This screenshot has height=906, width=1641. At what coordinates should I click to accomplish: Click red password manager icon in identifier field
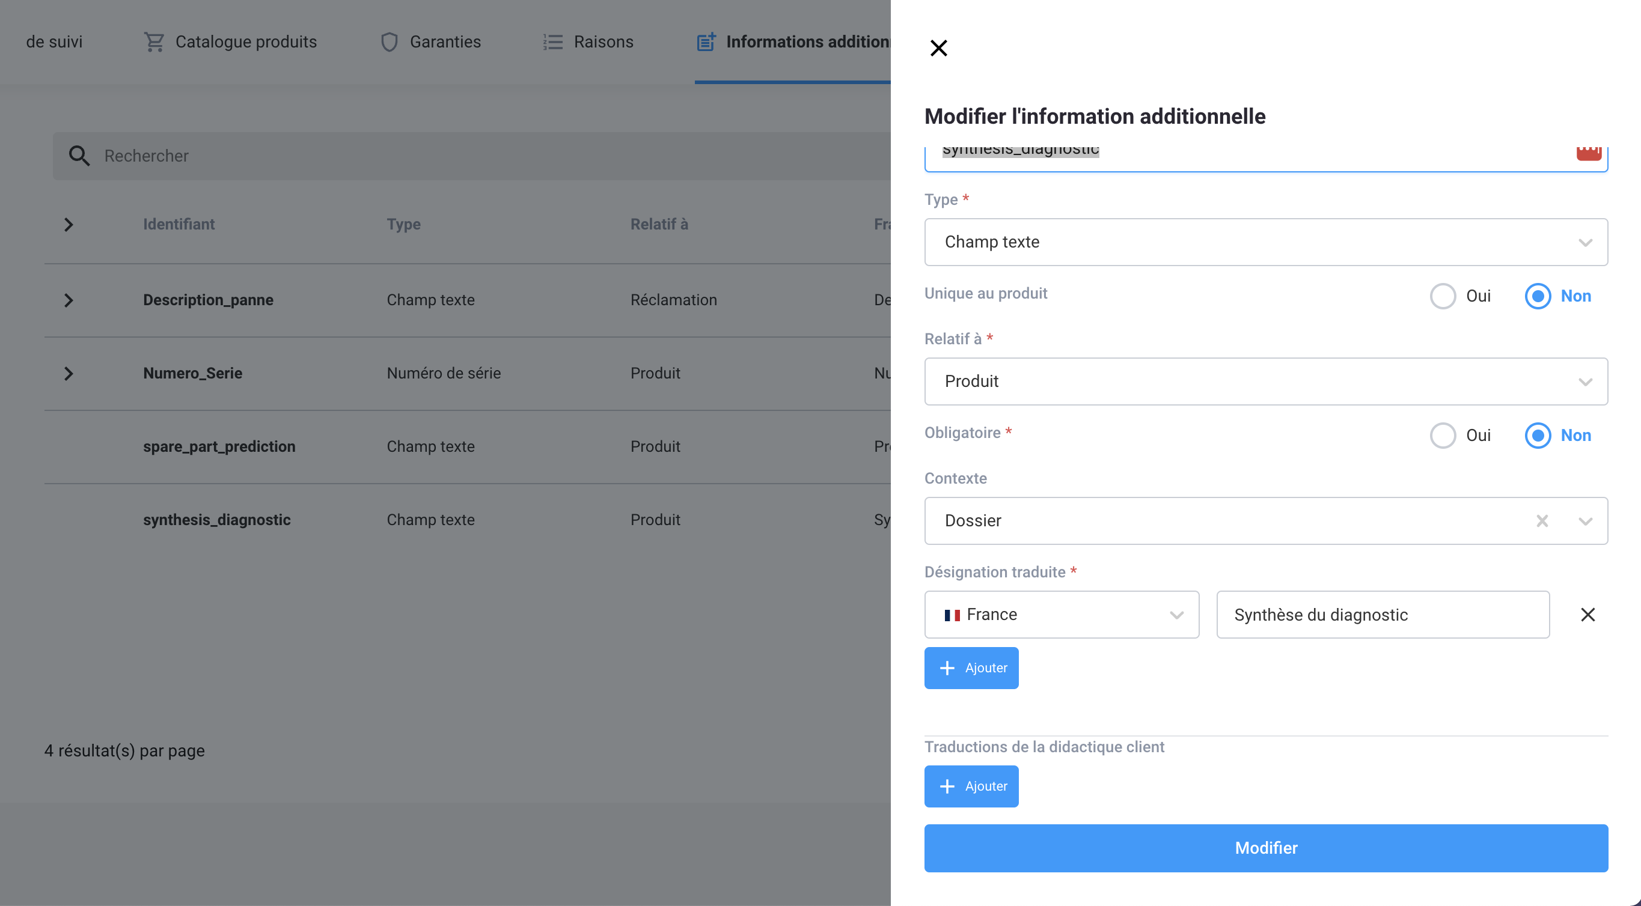pos(1588,153)
